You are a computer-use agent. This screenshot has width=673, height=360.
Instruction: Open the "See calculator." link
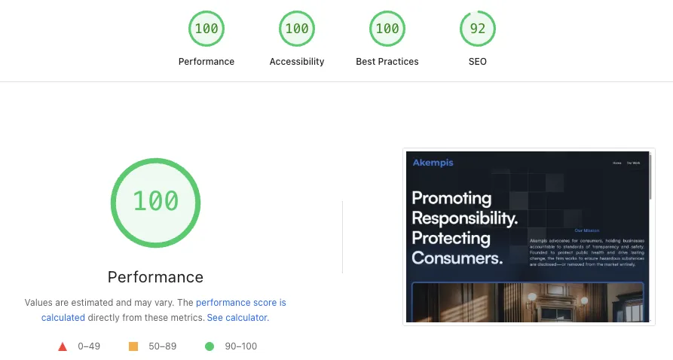tap(237, 318)
